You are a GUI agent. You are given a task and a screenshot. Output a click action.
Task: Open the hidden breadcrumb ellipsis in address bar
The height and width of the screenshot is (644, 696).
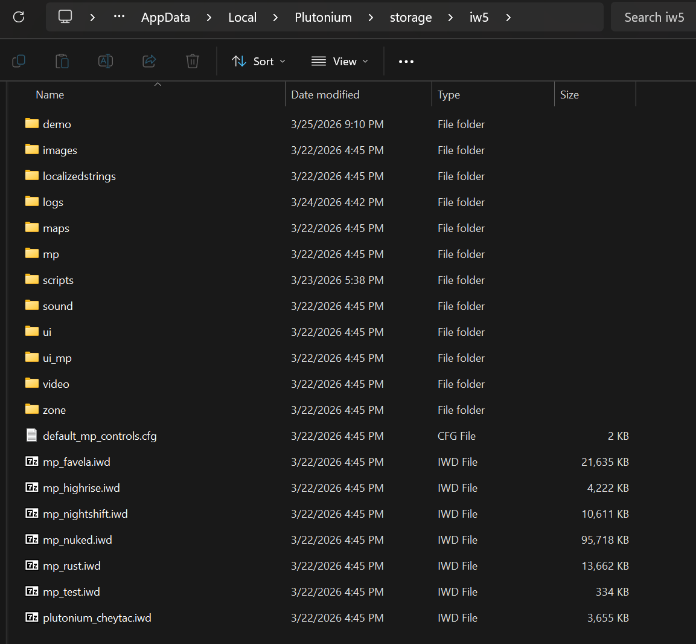(119, 16)
